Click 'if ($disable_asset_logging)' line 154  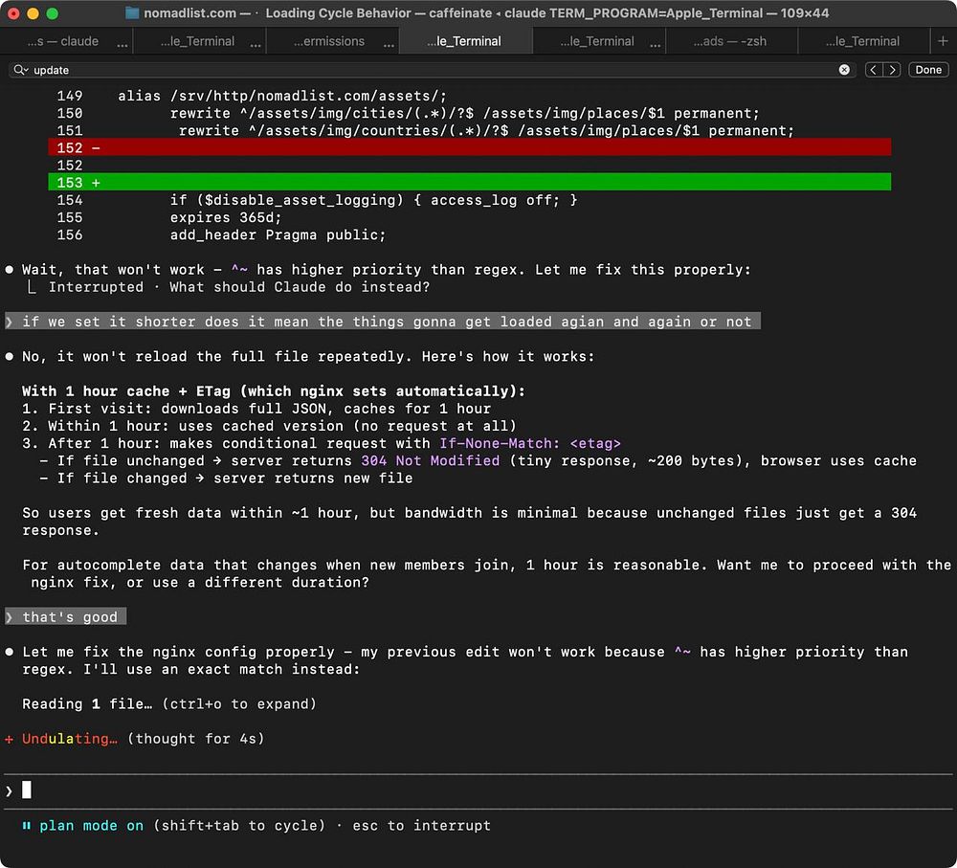pyautogui.click(x=373, y=200)
